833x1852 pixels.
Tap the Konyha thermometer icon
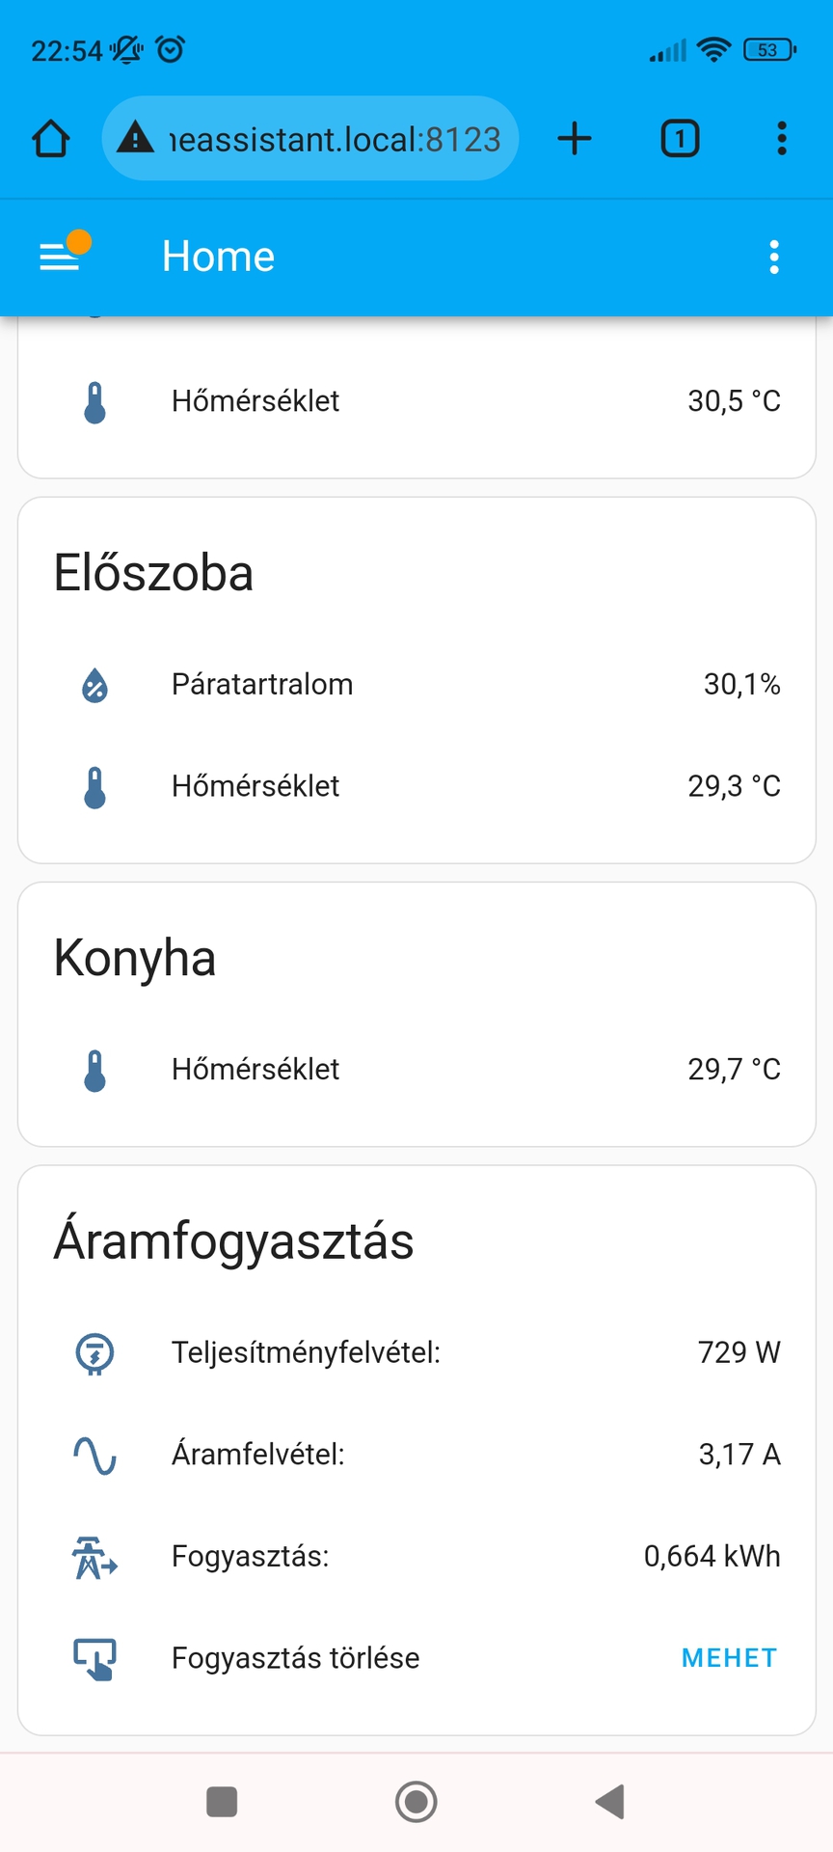click(94, 1070)
